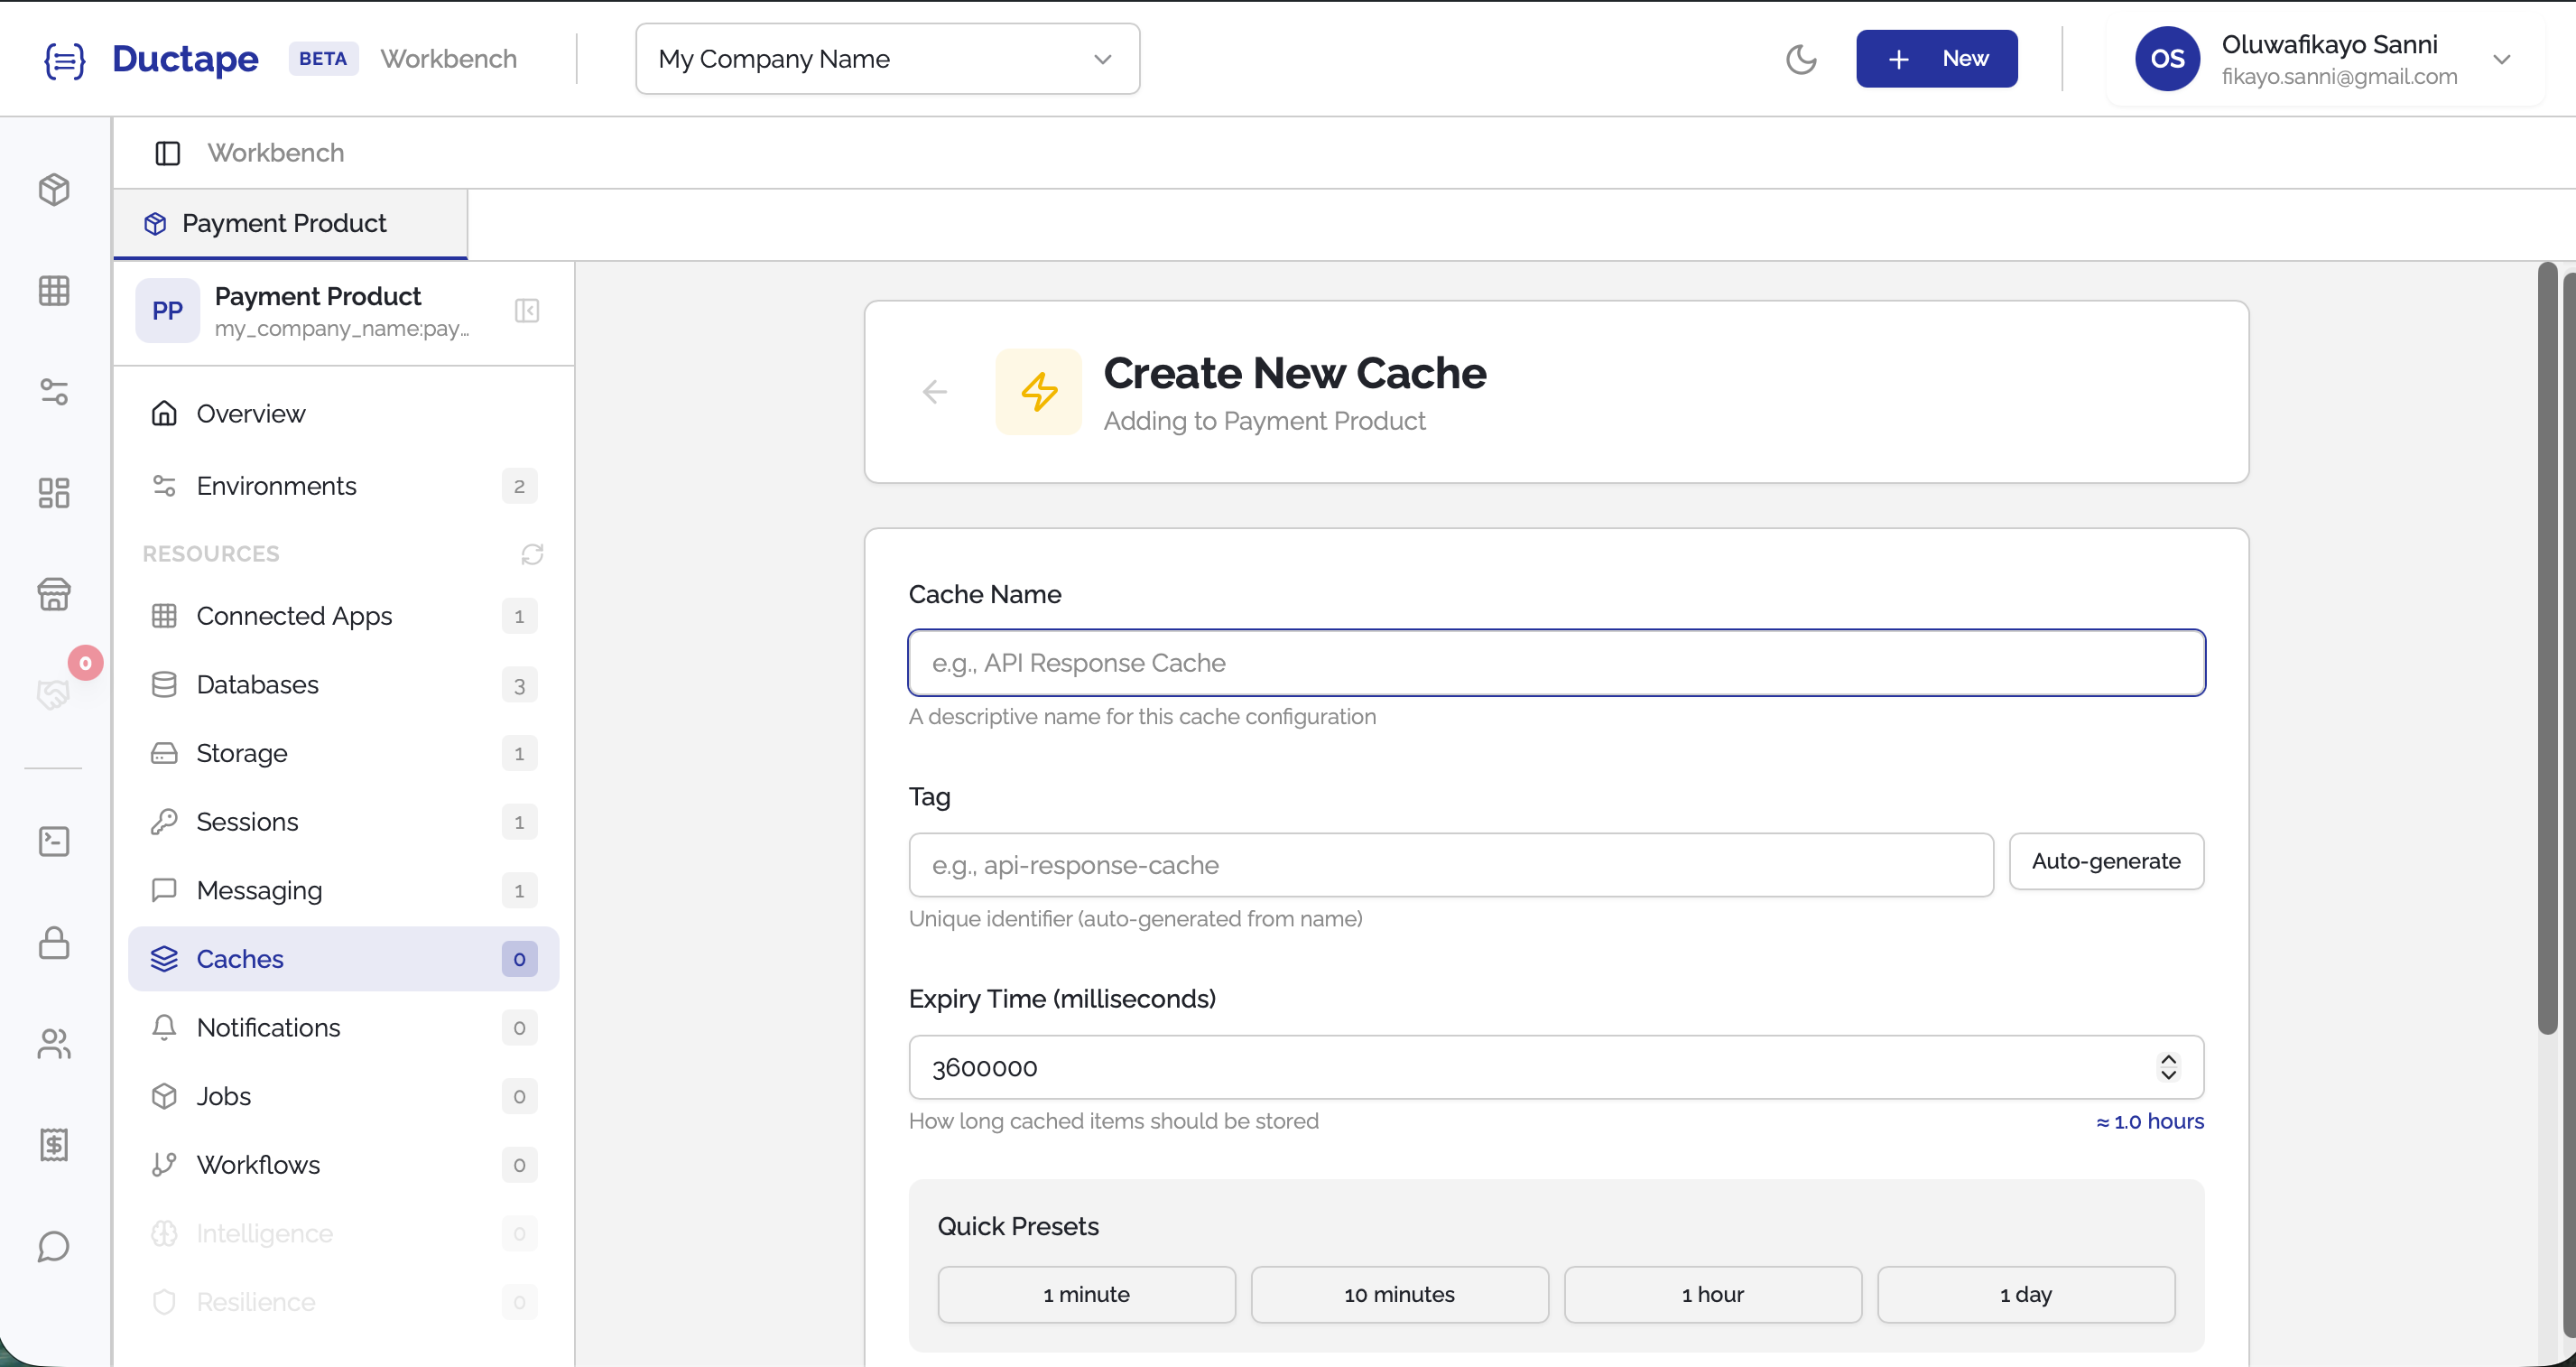The width and height of the screenshot is (2576, 1367).
Task: Refresh the Resources list
Action: tap(532, 554)
